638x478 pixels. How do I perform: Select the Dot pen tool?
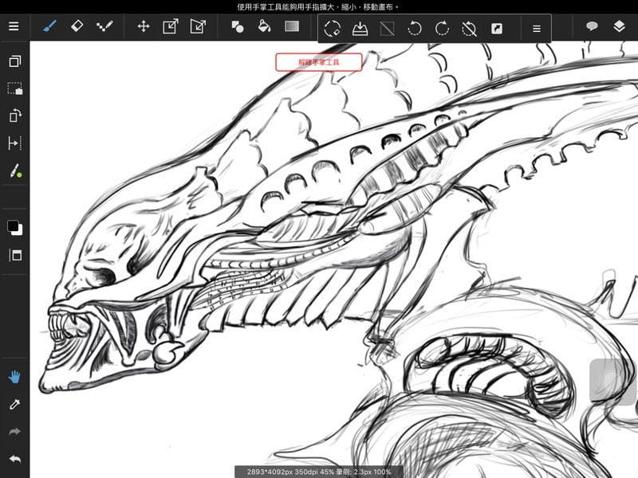point(104,27)
